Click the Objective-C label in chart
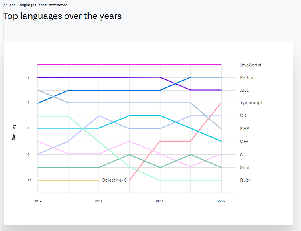This screenshot has width=301, height=231. tap(114, 180)
